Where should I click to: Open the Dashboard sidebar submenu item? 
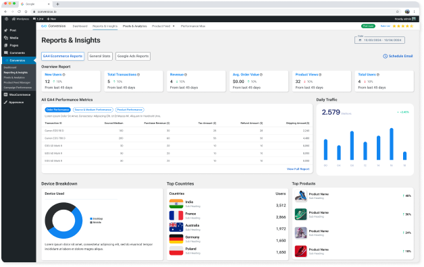(10, 67)
